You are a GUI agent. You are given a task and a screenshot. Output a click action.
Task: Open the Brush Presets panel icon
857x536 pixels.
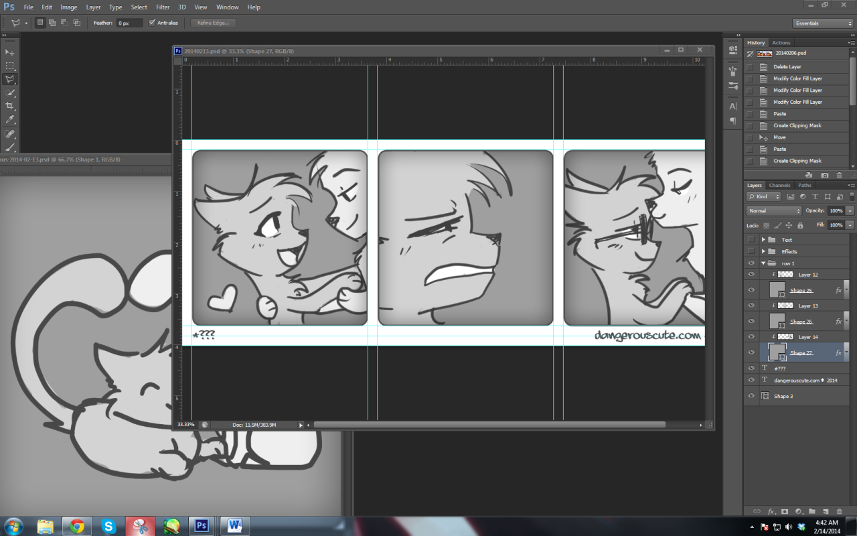pyautogui.click(x=733, y=85)
